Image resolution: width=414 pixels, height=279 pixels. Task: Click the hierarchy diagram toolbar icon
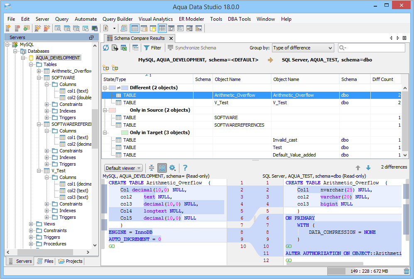tap(190, 28)
